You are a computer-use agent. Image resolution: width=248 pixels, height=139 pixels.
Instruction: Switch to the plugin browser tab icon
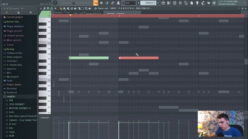(30, 12)
